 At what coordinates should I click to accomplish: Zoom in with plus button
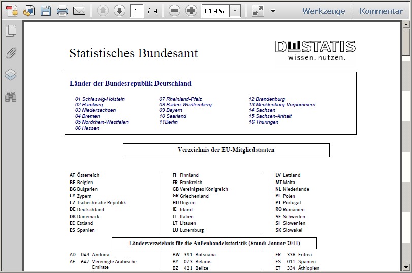pos(191,11)
